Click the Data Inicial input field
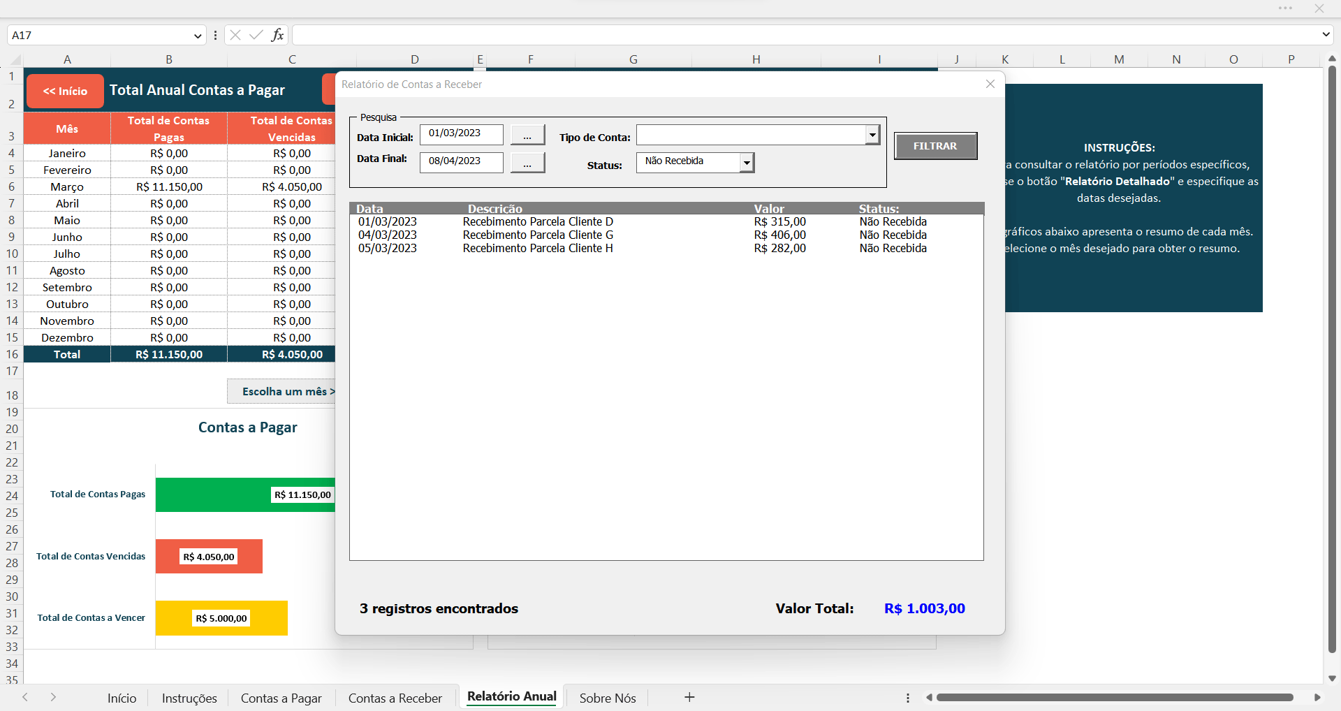The height and width of the screenshot is (711, 1341). click(461, 134)
